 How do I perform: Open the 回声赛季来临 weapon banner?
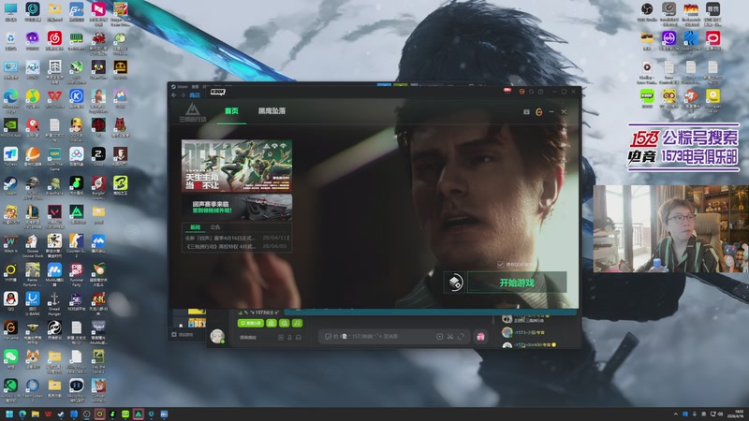click(237, 207)
